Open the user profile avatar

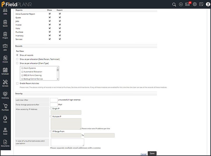[x=208, y=4]
